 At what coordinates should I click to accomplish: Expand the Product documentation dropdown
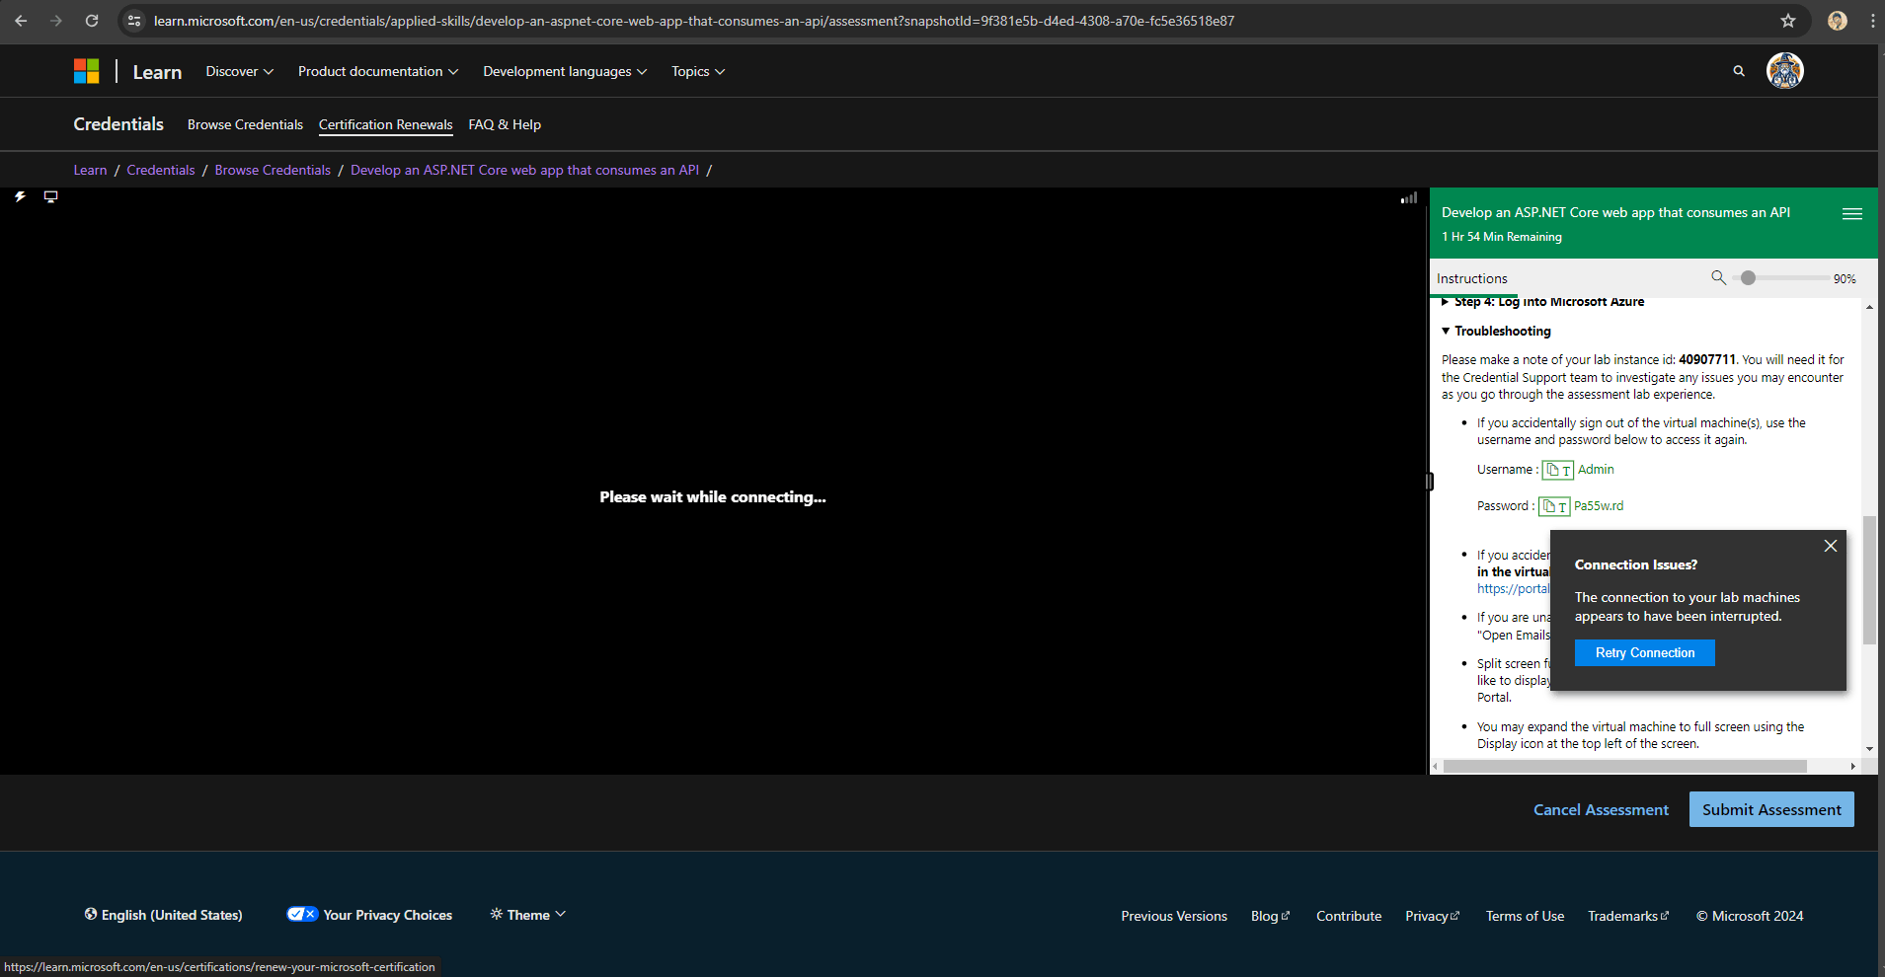pyautogui.click(x=378, y=71)
